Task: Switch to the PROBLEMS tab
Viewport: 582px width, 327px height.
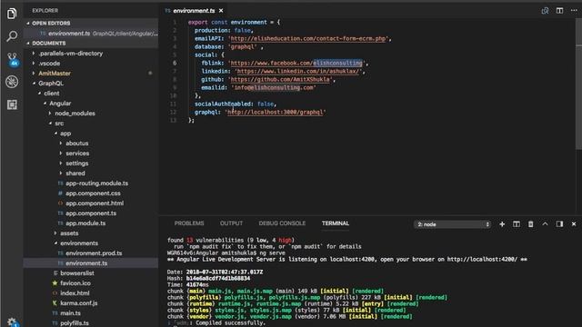Action: 189,223
